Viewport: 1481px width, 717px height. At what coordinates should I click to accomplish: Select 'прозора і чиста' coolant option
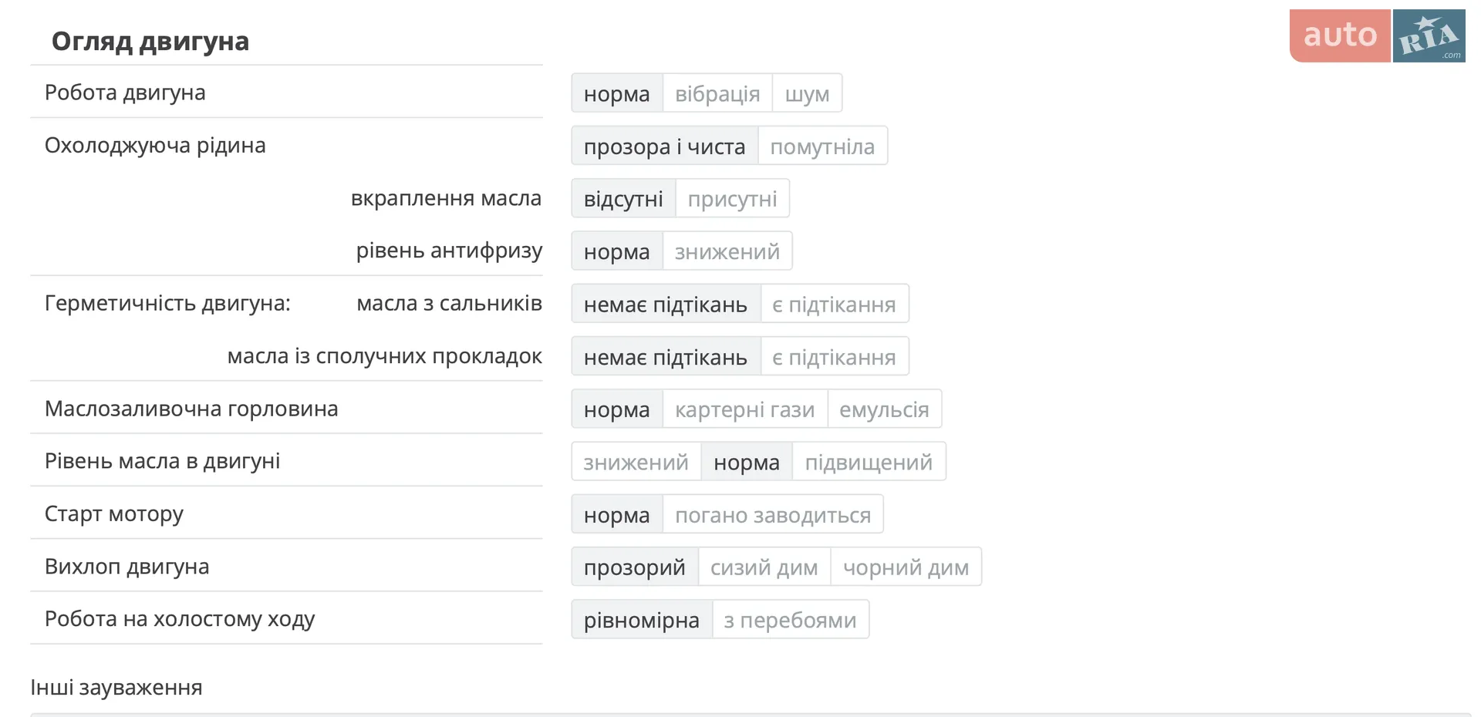point(665,146)
